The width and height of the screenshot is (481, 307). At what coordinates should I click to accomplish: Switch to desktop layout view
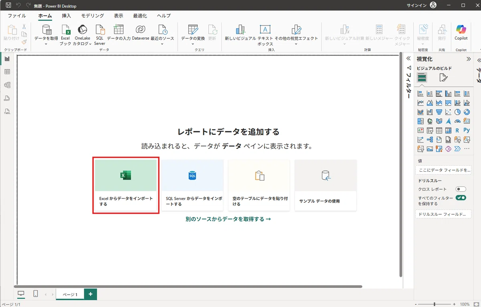pyautogui.click(x=21, y=294)
